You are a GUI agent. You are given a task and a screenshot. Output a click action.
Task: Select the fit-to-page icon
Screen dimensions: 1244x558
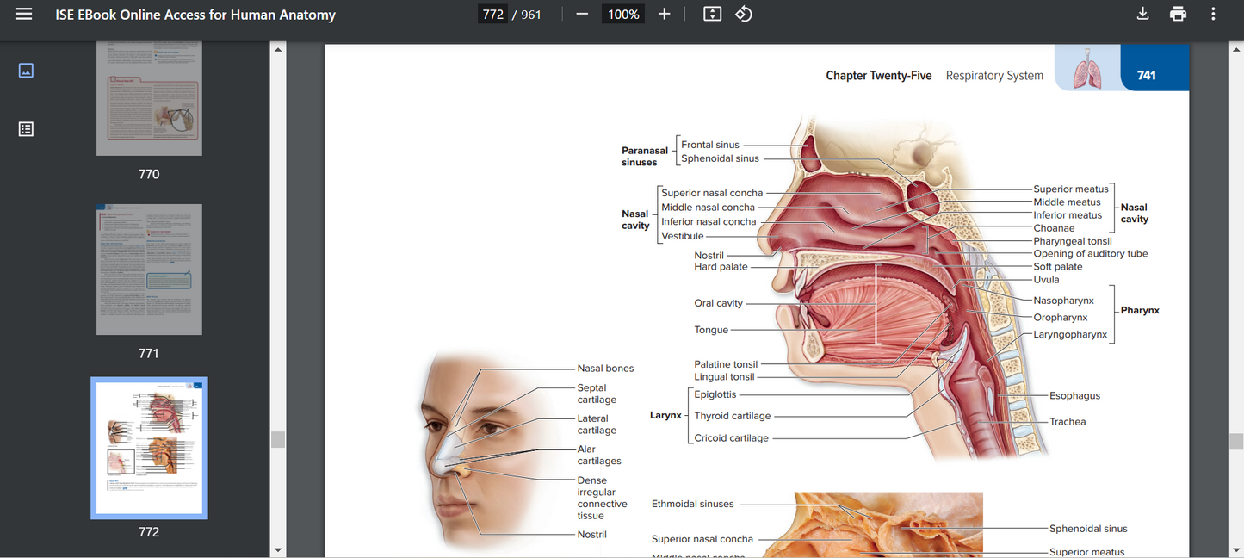(x=712, y=14)
